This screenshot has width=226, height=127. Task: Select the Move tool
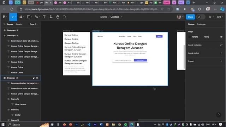[x=13, y=17]
